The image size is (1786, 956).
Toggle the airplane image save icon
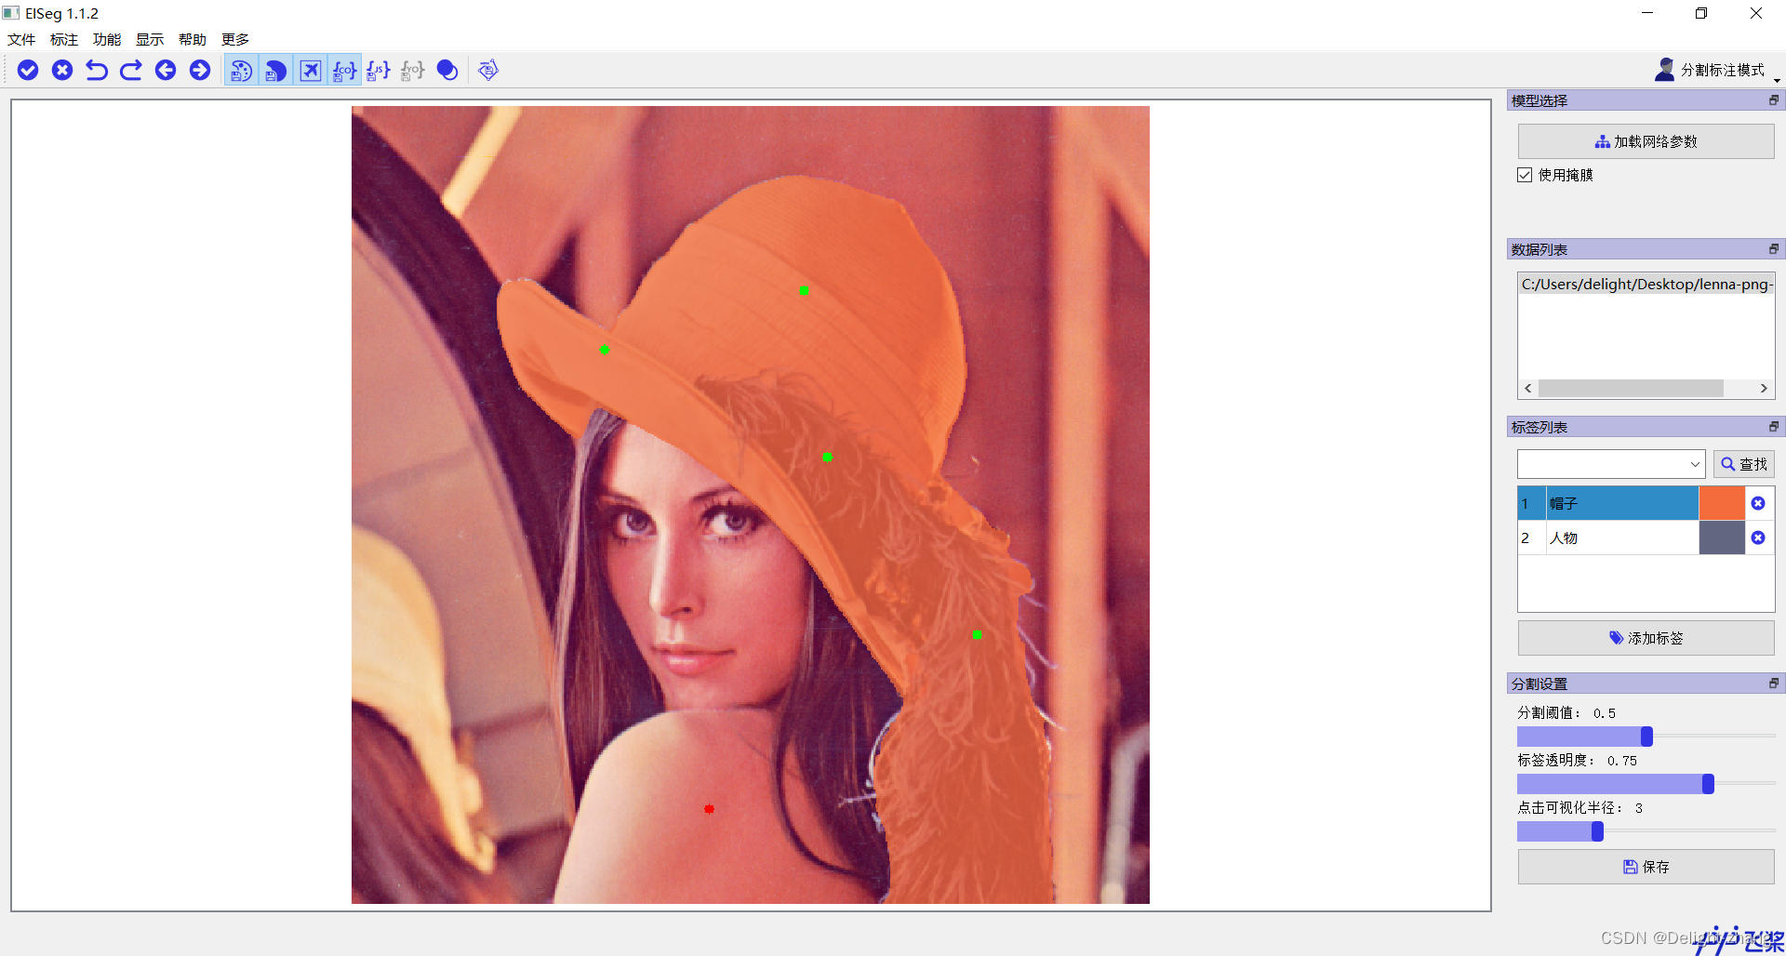(311, 71)
